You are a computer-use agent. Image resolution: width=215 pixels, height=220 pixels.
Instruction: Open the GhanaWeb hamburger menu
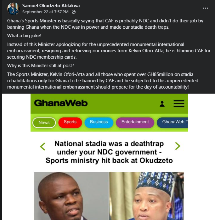[x=179, y=104]
